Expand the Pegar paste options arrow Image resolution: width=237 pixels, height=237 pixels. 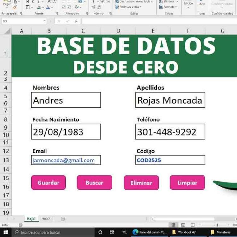click(x=7, y=8)
